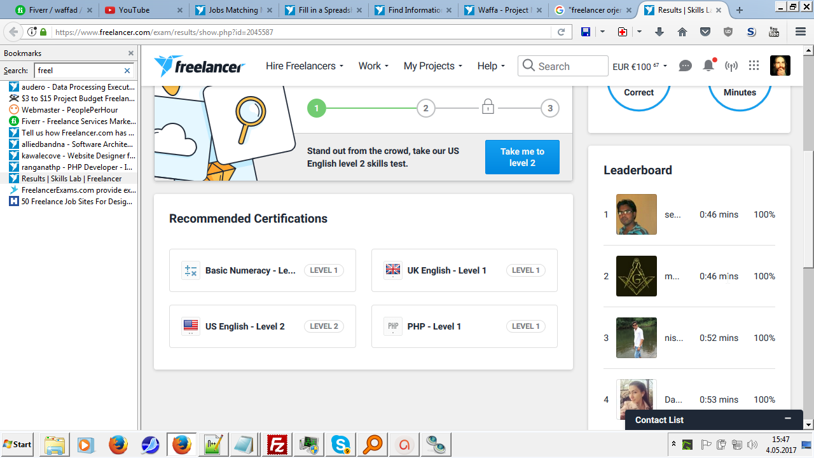Open the notifications bell
The image size is (814, 458).
(x=708, y=66)
